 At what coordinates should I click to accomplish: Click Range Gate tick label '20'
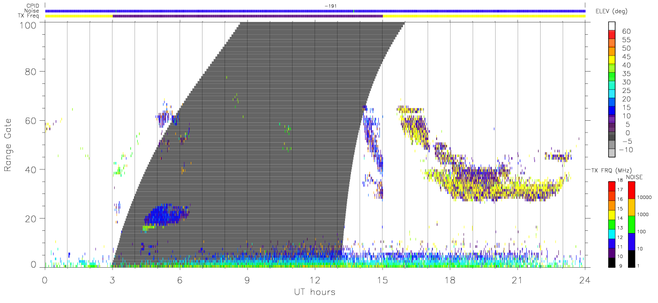click(32, 219)
